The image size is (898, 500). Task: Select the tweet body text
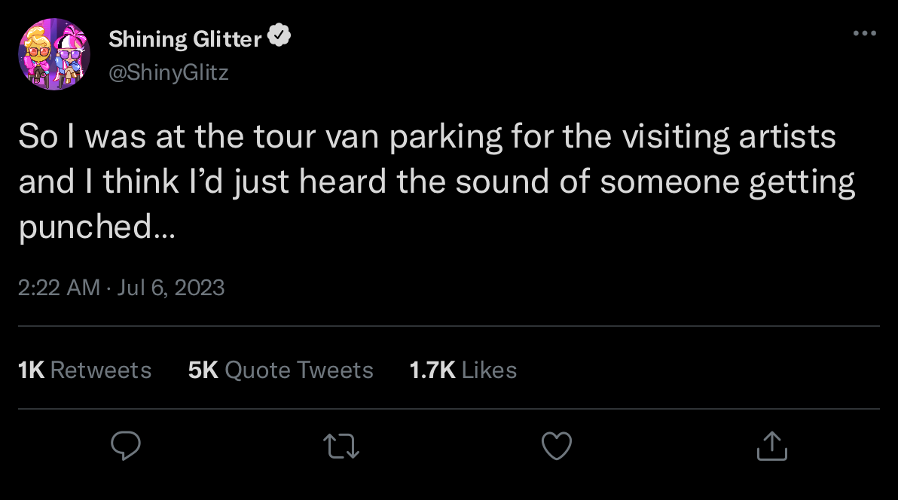pyautogui.click(x=437, y=181)
